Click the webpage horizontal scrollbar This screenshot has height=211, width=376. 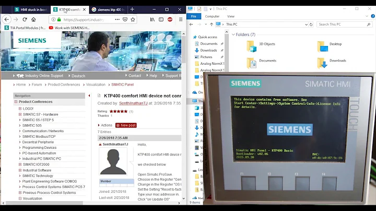pyautogui.click(x=44, y=203)
